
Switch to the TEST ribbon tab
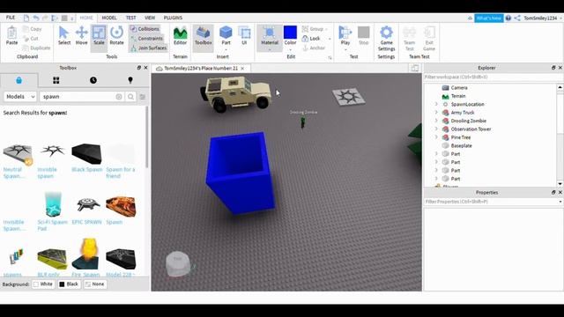pyautogui.click(x=130, y=18)
